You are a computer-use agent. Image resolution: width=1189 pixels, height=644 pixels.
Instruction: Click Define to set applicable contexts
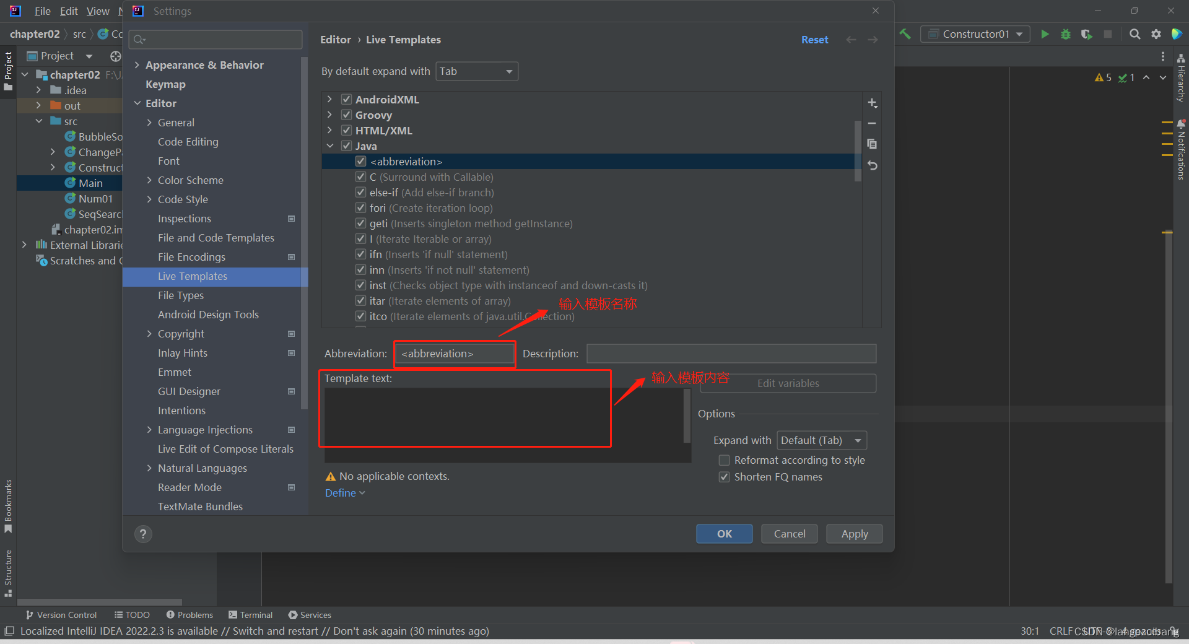click(x=345, y=493)
